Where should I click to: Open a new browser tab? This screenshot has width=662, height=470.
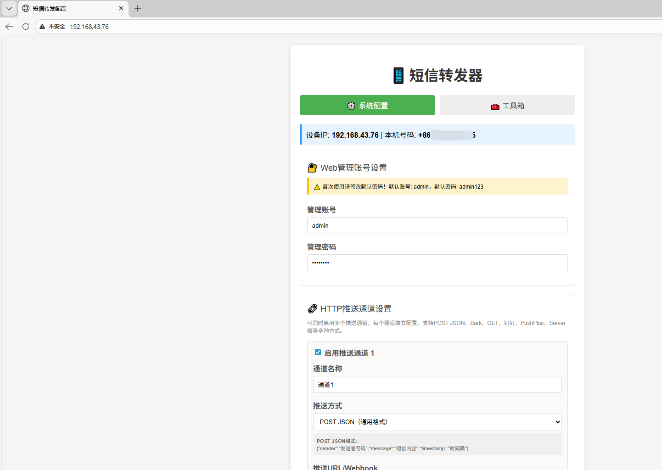point(138,8)
